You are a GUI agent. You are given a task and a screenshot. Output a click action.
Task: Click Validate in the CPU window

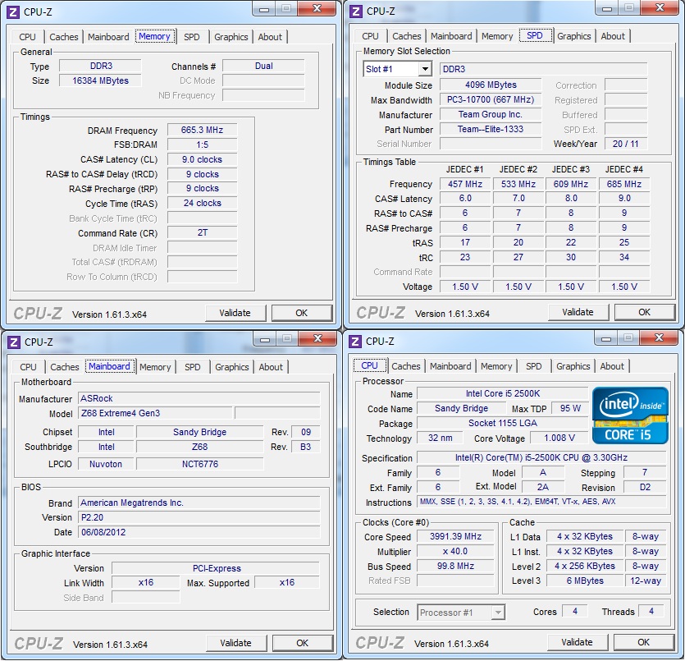[577, 642]
